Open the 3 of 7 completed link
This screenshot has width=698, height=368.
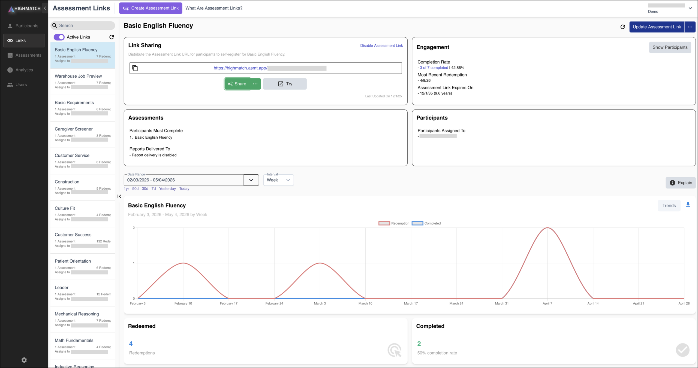tap(434, 68)
